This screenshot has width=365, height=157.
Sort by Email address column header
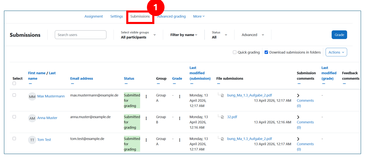[82, 78]
